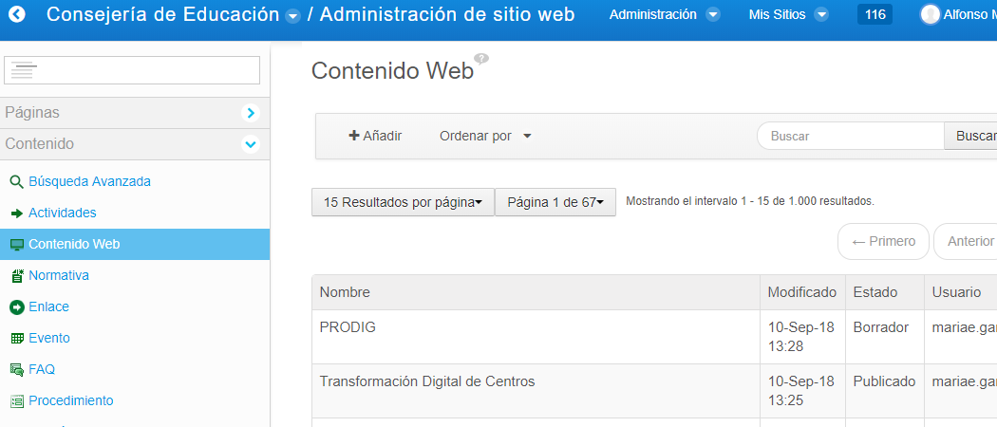Viewport: 997px width, 427px height.
Task: Click the Contenido Web monitor icon
Action: coord(17,245)
